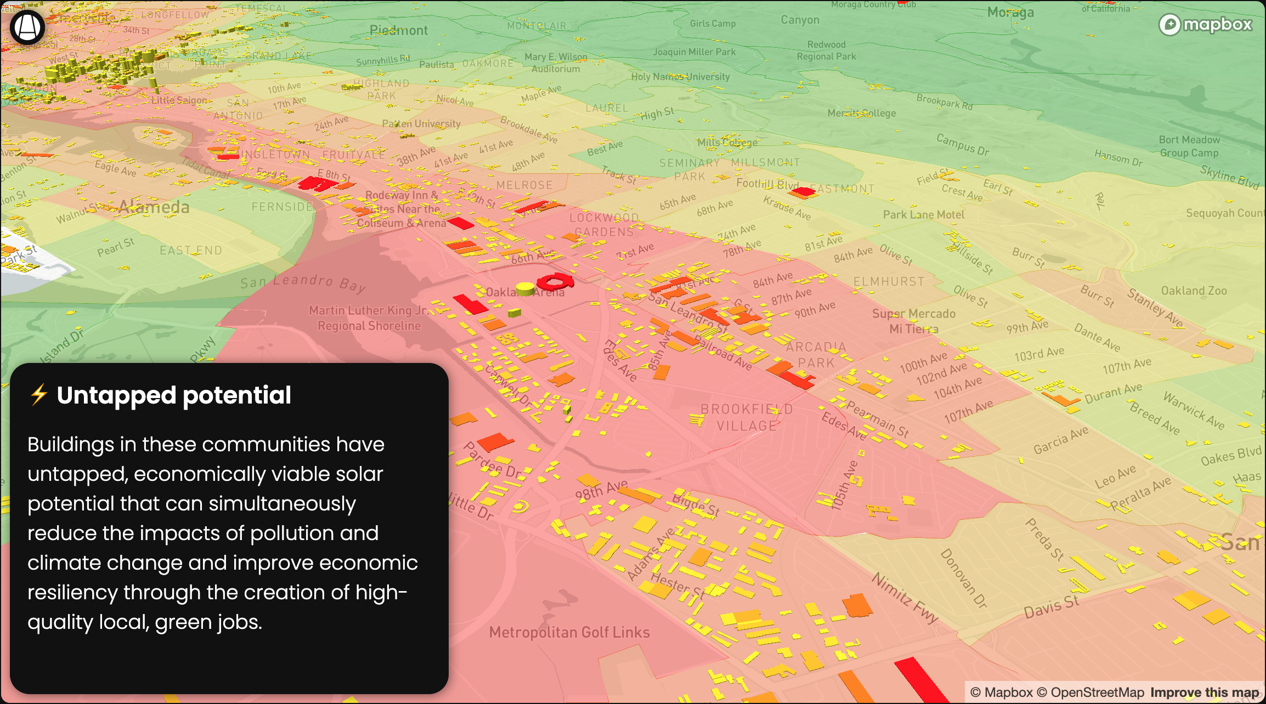Click the Joaquin Miller Park label
1266x704 pixels.
coord(694,52)
